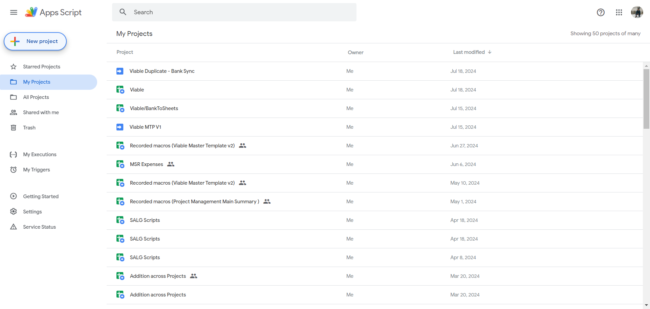Click the May 10, 2024 date cell

pyautogui.click(x=465, y=183)
